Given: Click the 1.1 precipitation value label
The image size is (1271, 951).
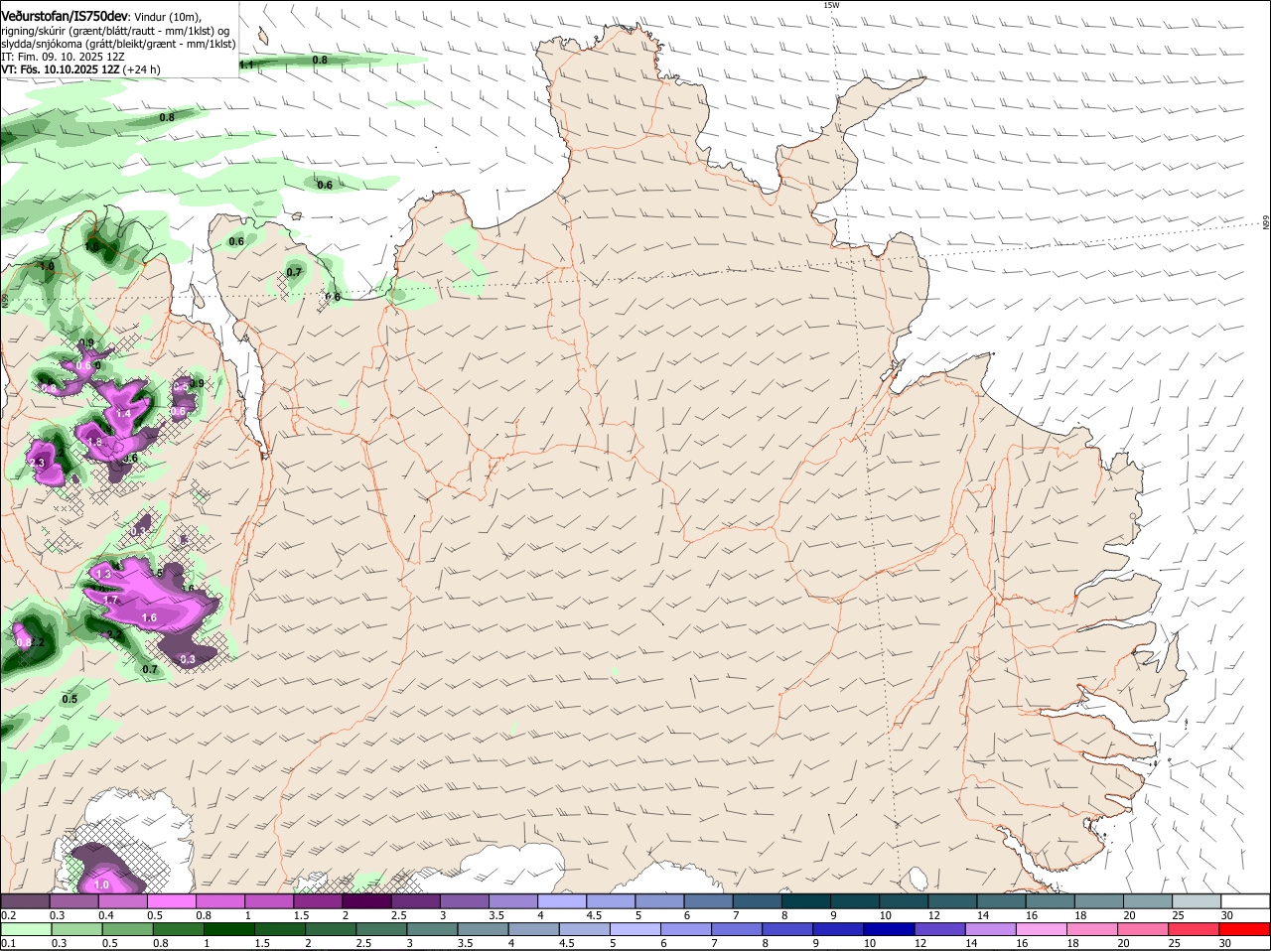Looking at the screenshot, I should pyautogui.click(x=246, y=65).
